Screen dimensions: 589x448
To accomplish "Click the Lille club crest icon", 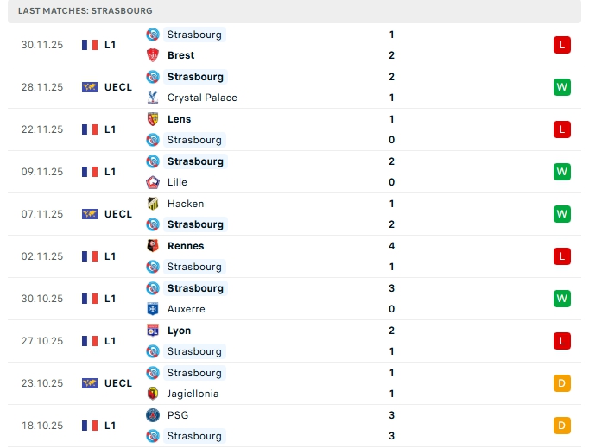I will click(x=153, y=182).
